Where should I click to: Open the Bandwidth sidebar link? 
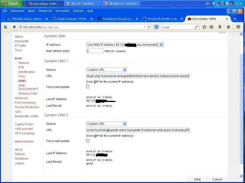pyautogui.click(x=22, y=41)
